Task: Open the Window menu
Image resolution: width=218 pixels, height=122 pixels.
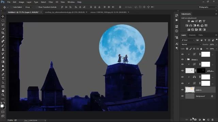Action: 71,2
